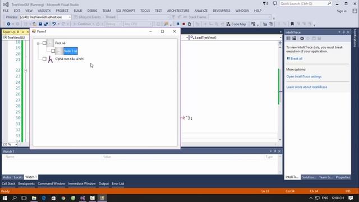359x202 pixels.
Task: Open Code Map from the toolbar
Action: coord(236,24)
